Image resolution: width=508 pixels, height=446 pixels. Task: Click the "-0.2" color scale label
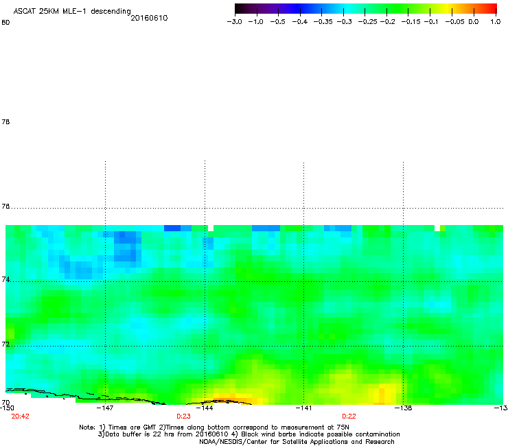(388, 22)
